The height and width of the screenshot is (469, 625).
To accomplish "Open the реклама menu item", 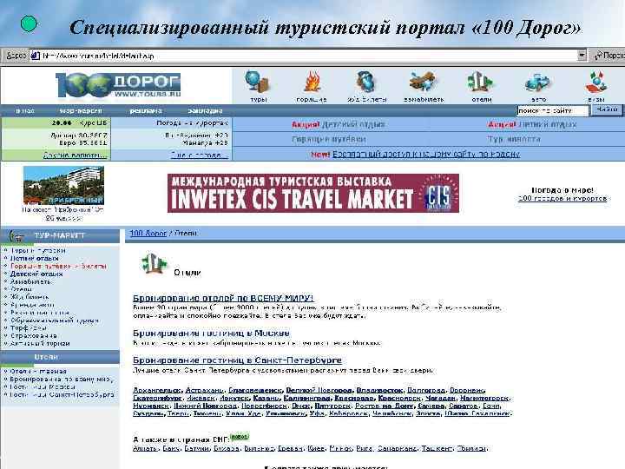I will [146, 110].
